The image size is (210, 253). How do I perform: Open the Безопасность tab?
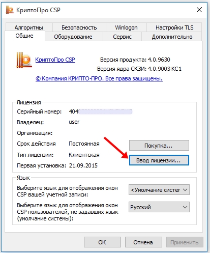pos(79,27)
